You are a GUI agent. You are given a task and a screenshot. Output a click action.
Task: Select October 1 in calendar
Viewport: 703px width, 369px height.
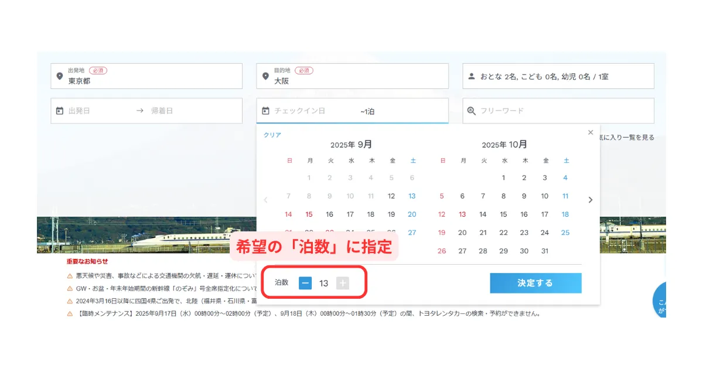503,178
